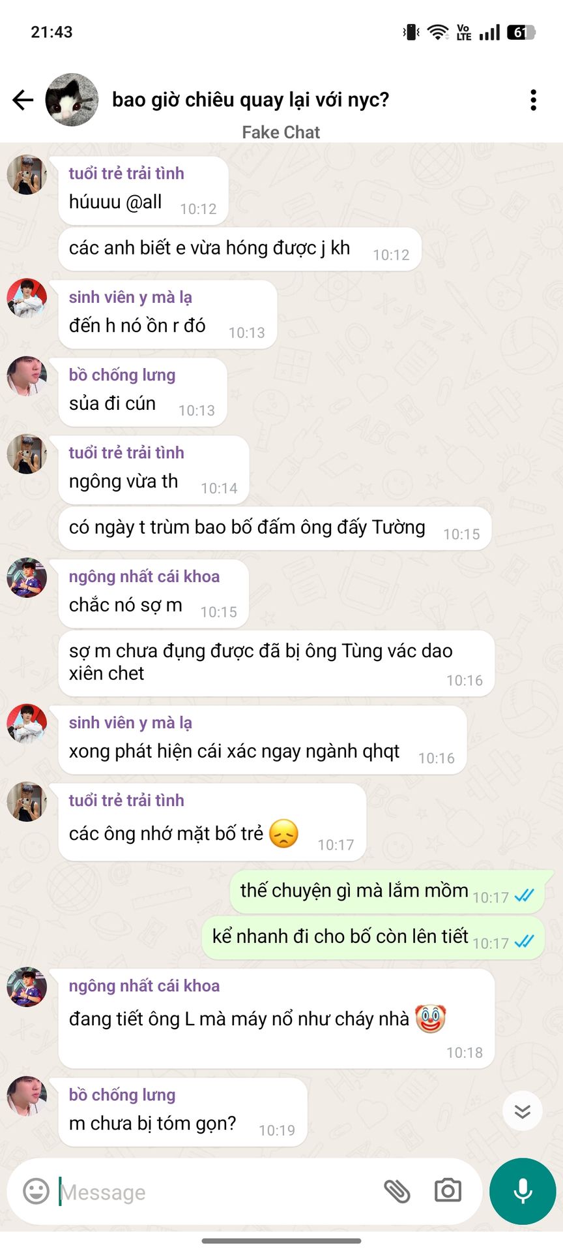Tap the paperclip attachment icon
Screen dimensions: 563x1253
click(396, 1191)
